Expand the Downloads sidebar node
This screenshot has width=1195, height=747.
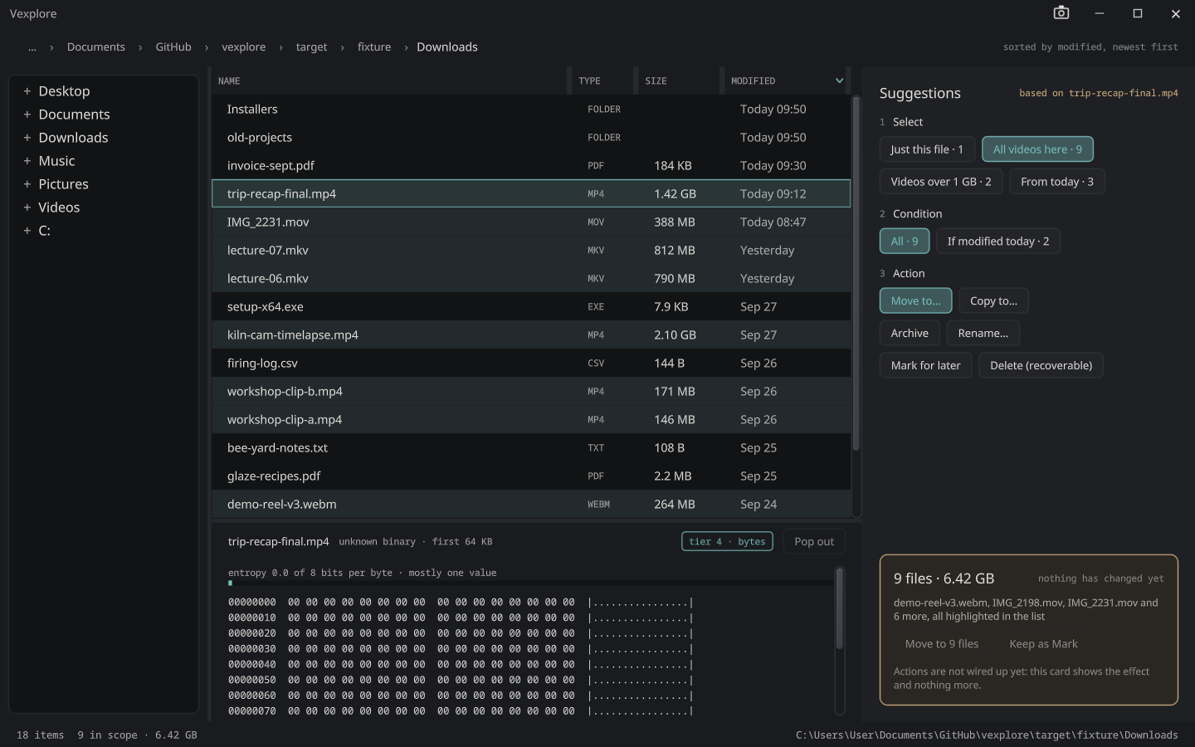tap(27, 138)
